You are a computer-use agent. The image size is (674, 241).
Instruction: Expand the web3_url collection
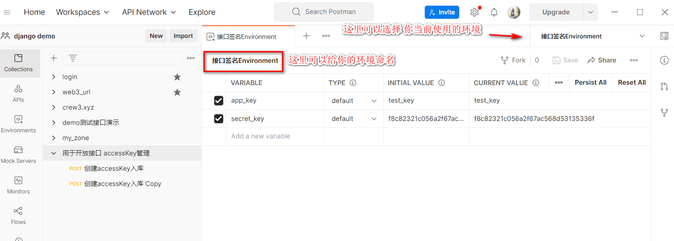[x=54, y=92]
